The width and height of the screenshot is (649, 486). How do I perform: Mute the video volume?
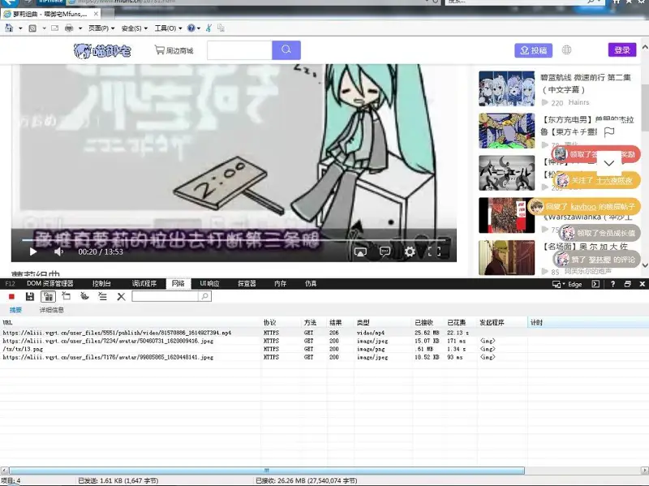pos(58,252)
